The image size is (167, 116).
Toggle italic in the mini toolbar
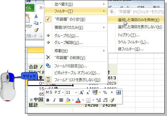[55, 100]
